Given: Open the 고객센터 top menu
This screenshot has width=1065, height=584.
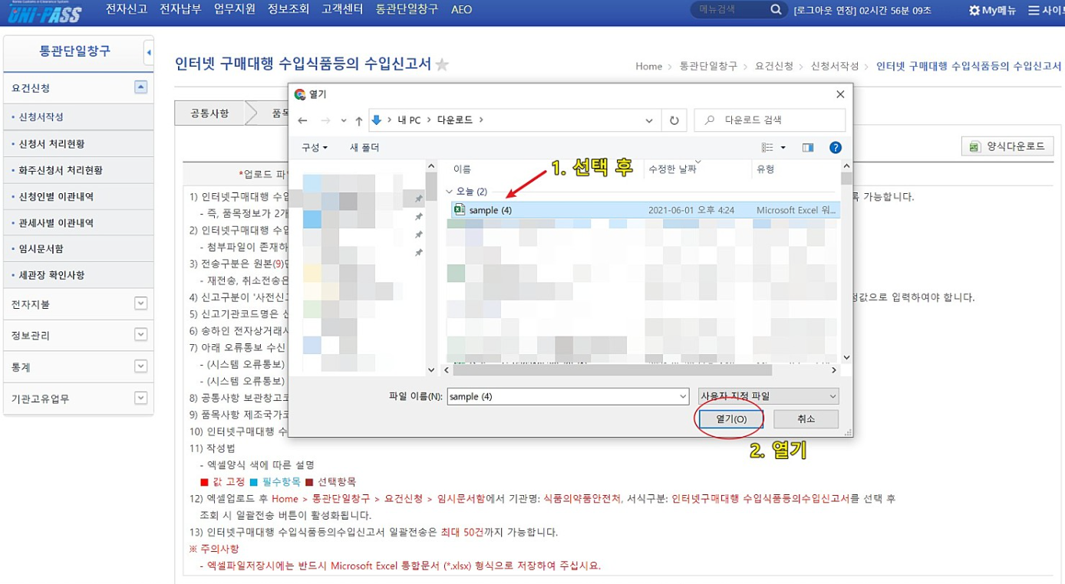Looking at the screenshot, I should pyautogui.click(x=343, y=9).
